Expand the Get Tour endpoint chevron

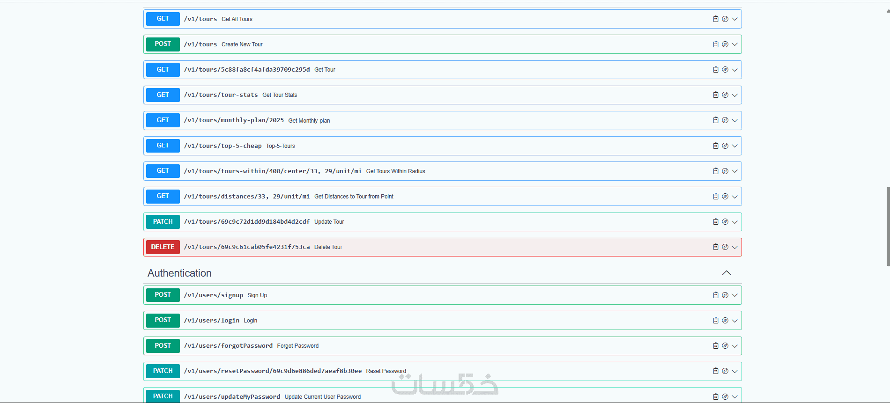[734, 70]
